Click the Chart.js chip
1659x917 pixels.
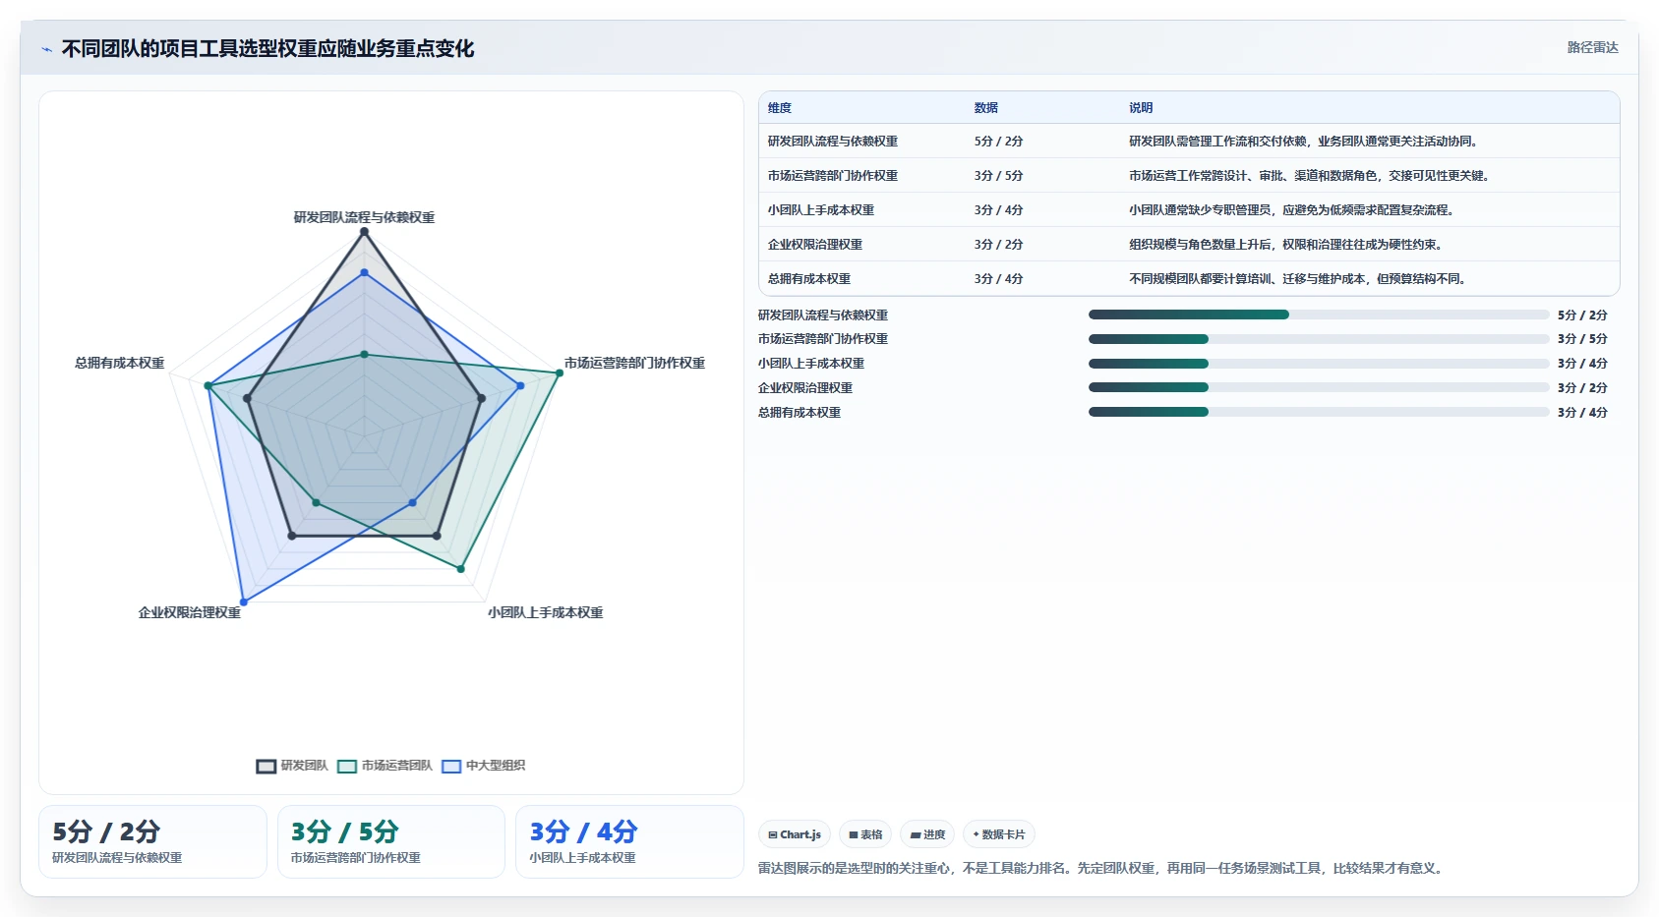point(795,834)
